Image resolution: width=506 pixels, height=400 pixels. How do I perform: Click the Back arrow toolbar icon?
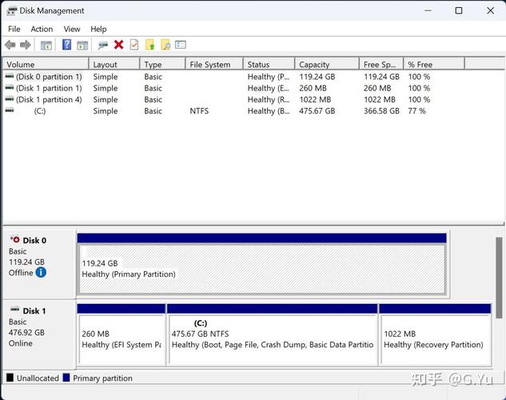point(10,45)
